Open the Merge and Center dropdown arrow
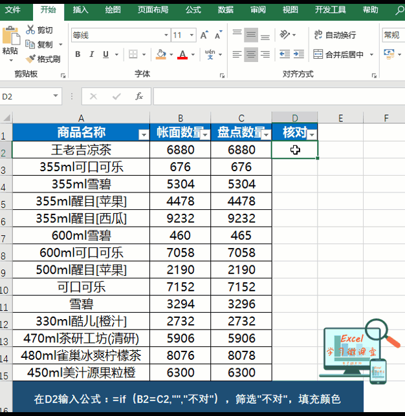Viewport: 405px width, 416px height. [x=371, y=54]
